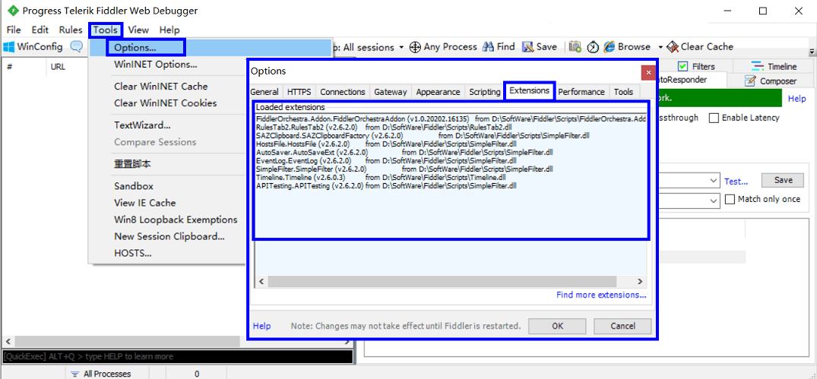This screenshot has height=379, width=817.
Task: Click the Timeline tab's bars icon
Action: point(758,66)
